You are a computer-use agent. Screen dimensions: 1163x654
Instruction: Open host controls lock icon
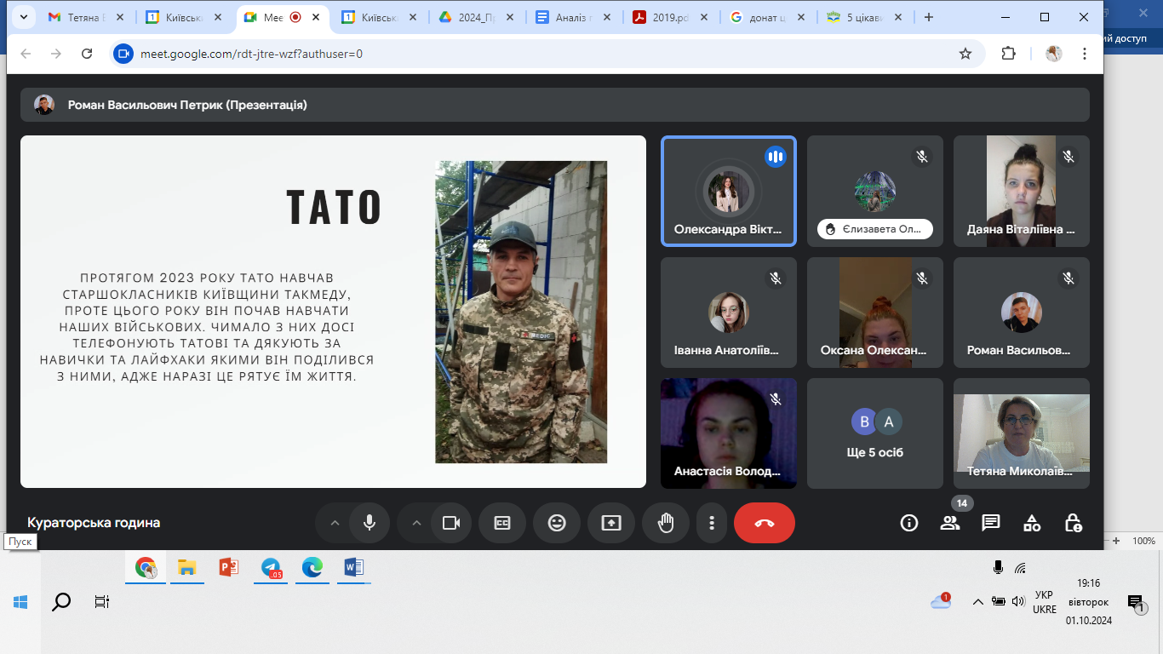click(x=1073, y=523)
